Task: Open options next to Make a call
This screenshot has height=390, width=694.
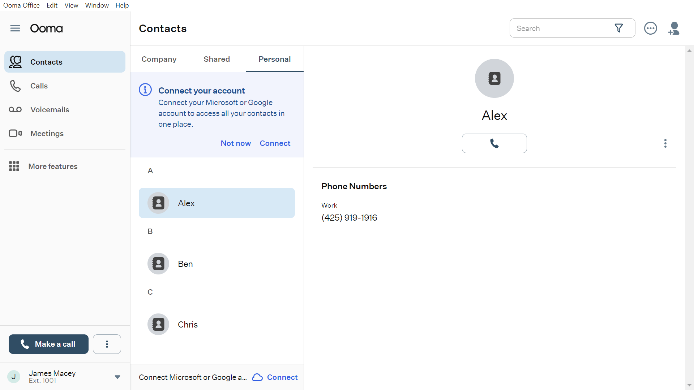Action: click(x=107, y=344)
